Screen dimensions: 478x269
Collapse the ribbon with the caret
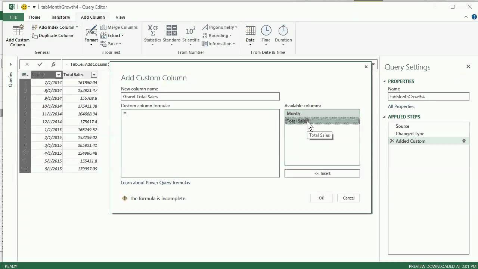(x=466, y=17)
